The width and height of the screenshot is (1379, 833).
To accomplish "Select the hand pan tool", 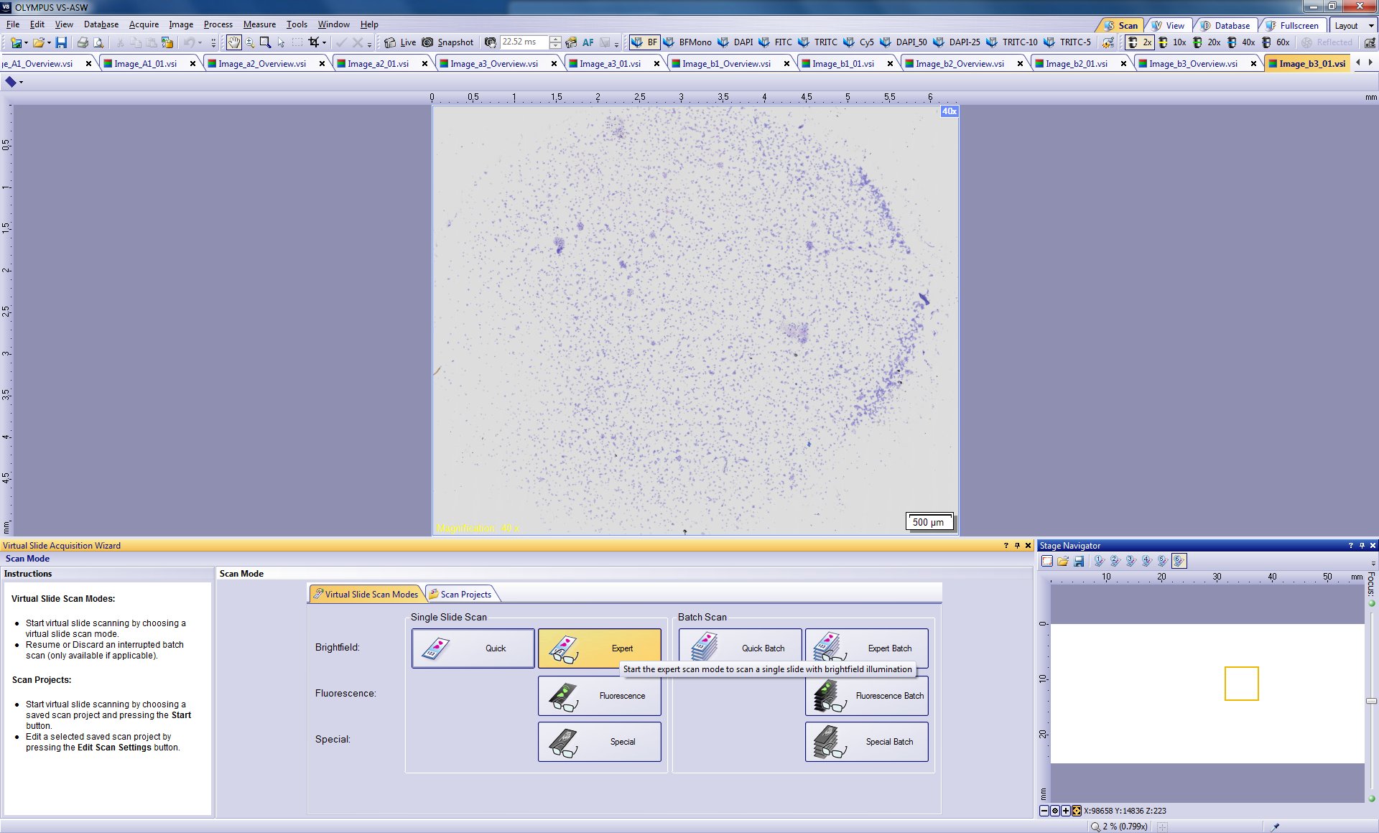I will 234,42.
